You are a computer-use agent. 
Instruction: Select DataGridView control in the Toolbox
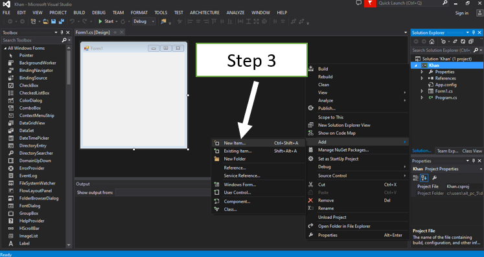(33, 123)
